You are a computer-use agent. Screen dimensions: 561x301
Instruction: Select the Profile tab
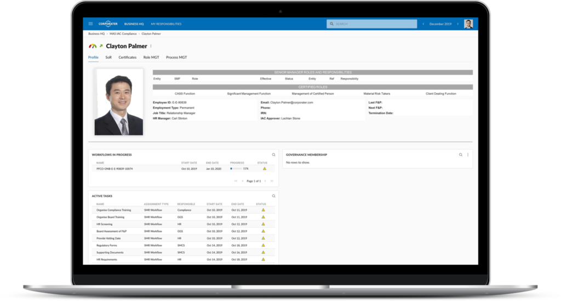(x=93, y=57)
